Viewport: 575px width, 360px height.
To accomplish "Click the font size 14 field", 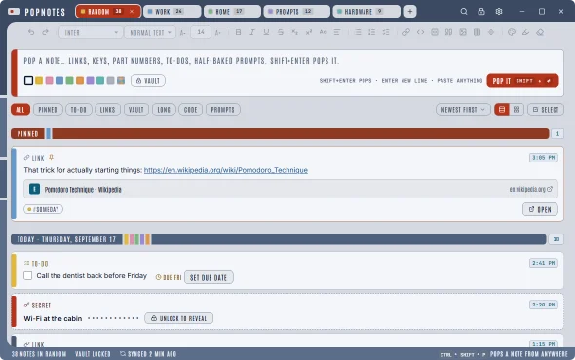I will coord(201,32).
